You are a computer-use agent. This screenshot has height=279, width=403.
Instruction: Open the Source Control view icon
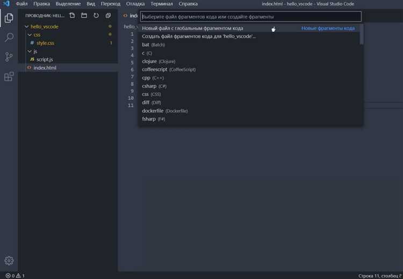click(x=9, y=57)
